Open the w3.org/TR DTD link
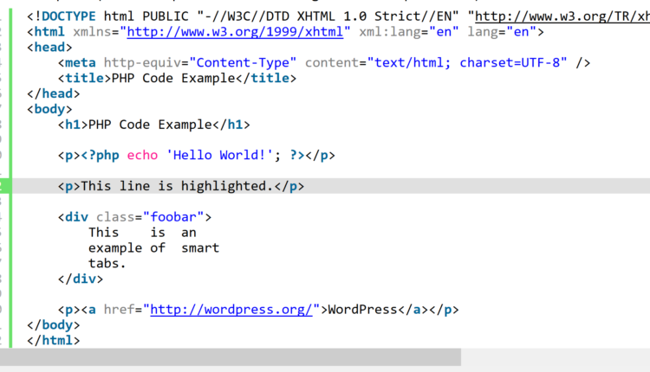 click(562, 16)
